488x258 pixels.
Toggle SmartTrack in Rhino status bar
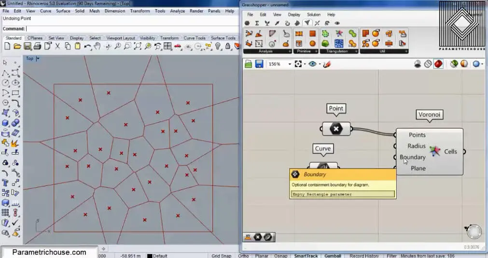[x=306, y=256]
